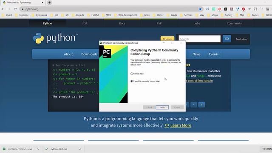Go to slide 5 of the code carousel
The height and width of the screenshot is (153, 272).
pyautogui.click(x=201, y=105)
